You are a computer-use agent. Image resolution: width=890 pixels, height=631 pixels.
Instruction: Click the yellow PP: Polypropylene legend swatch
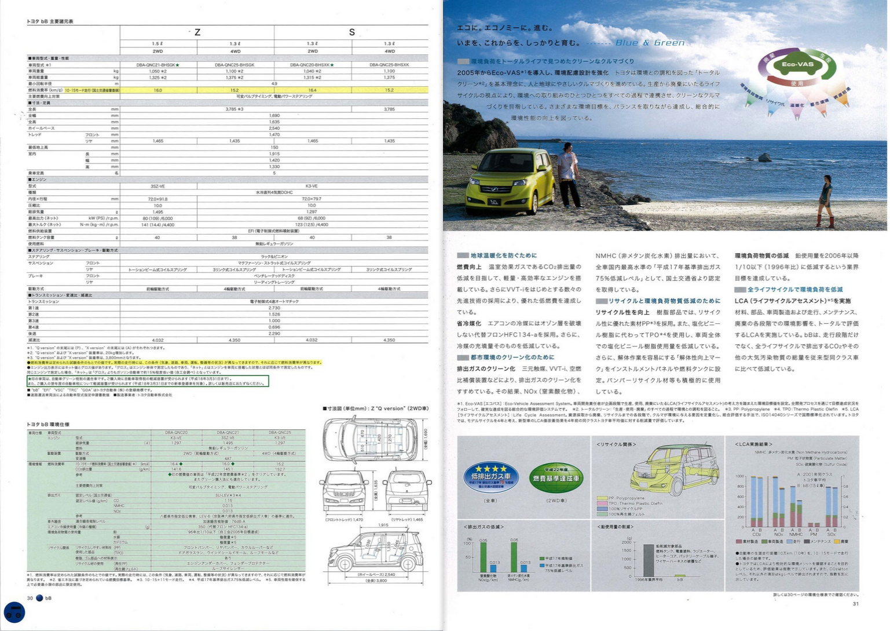click(x=602, y=498)
